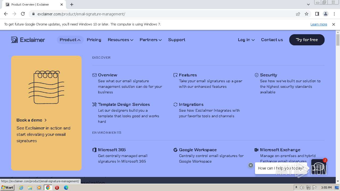Click the Windows Start button
The height and width of the screenshot is (191, 340).
(7, 188)
